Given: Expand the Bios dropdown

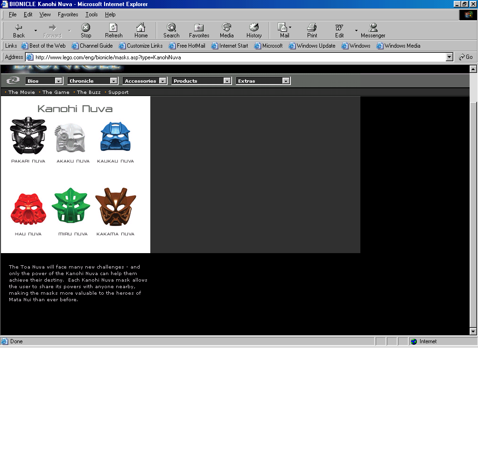Looking at the screenshot, I should (58, 81).
